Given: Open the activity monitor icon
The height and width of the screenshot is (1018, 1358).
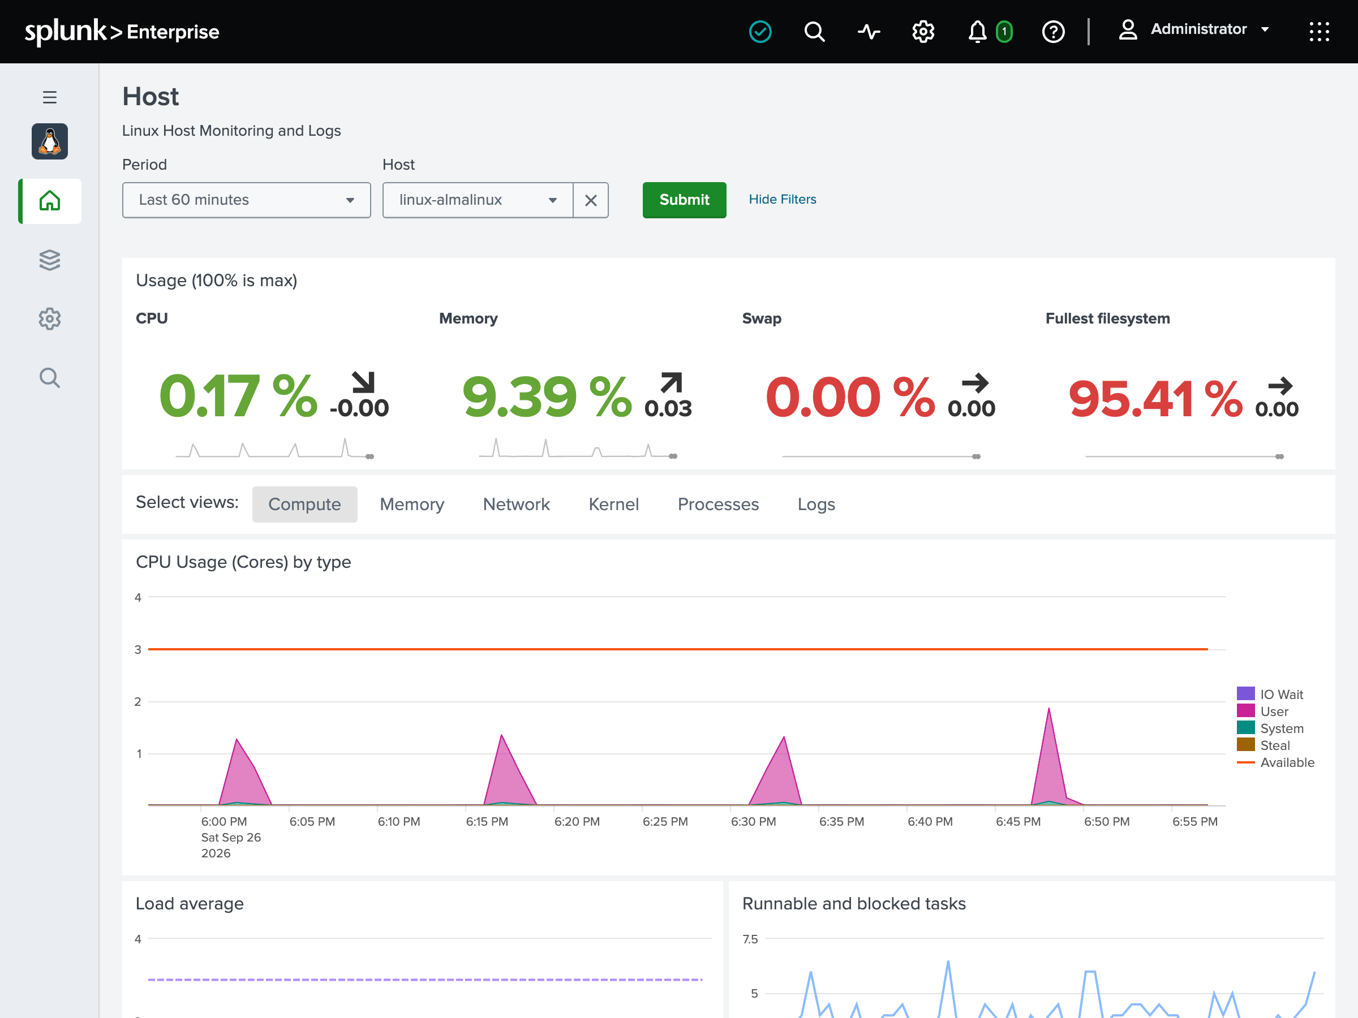Looking at the screenshot, I should pos(869,31).
